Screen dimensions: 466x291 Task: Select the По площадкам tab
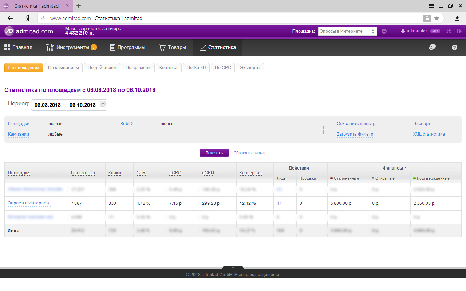coord(24,68)
